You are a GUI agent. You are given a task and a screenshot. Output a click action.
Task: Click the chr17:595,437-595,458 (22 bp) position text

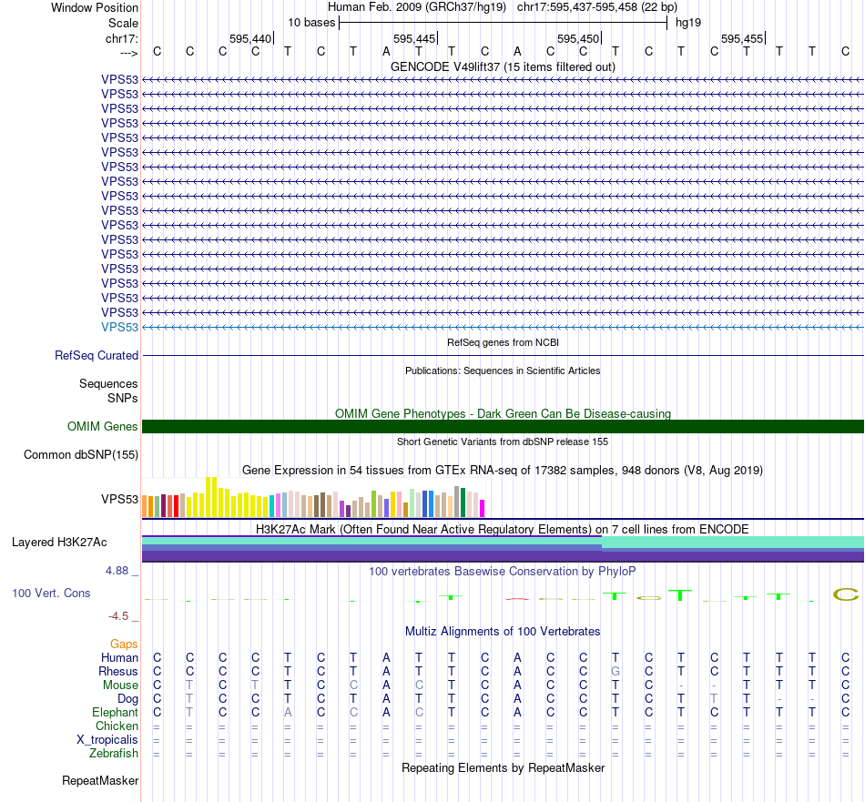coord(597,7)
